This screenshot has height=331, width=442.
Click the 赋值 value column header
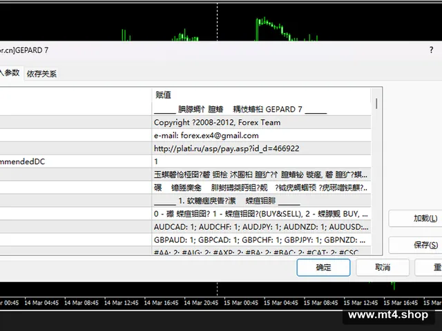click(261, 95)
